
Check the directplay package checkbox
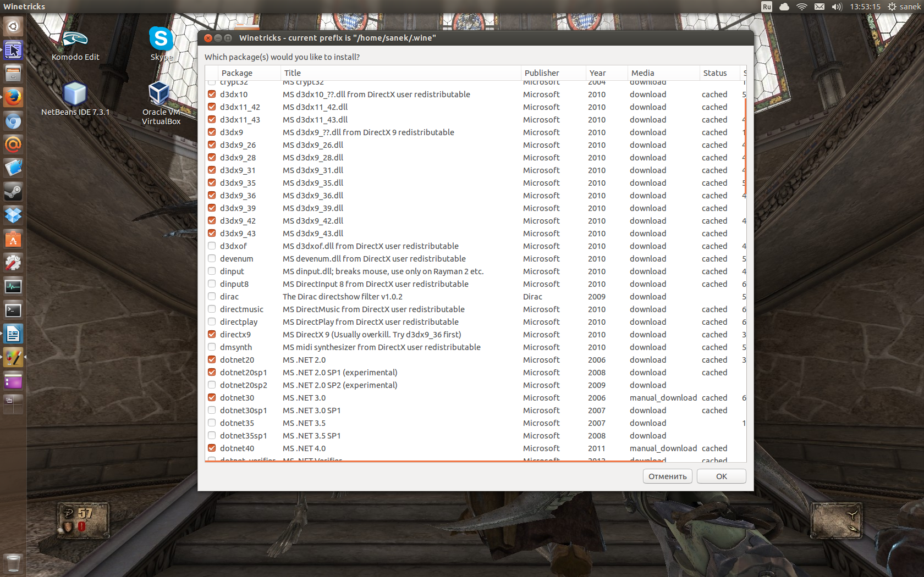pos(212,321)
